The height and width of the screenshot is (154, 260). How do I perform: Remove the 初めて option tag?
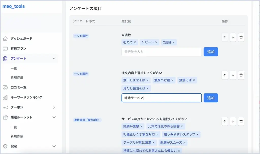coord(135,42)
